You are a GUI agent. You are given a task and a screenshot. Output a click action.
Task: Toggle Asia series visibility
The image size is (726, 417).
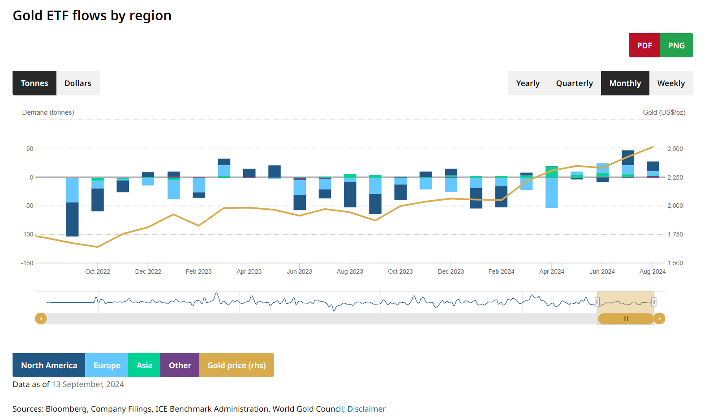[144, 365]
